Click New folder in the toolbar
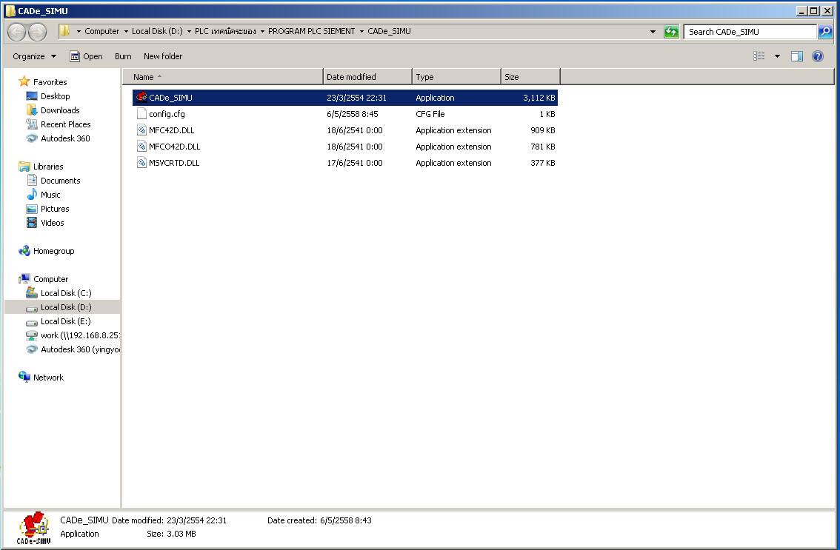 [163, 56]
